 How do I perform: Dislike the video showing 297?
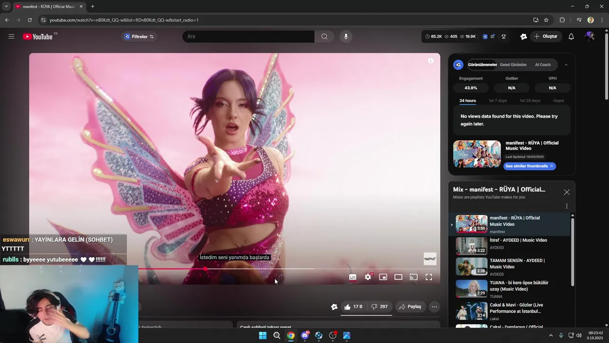pos(379,307)
